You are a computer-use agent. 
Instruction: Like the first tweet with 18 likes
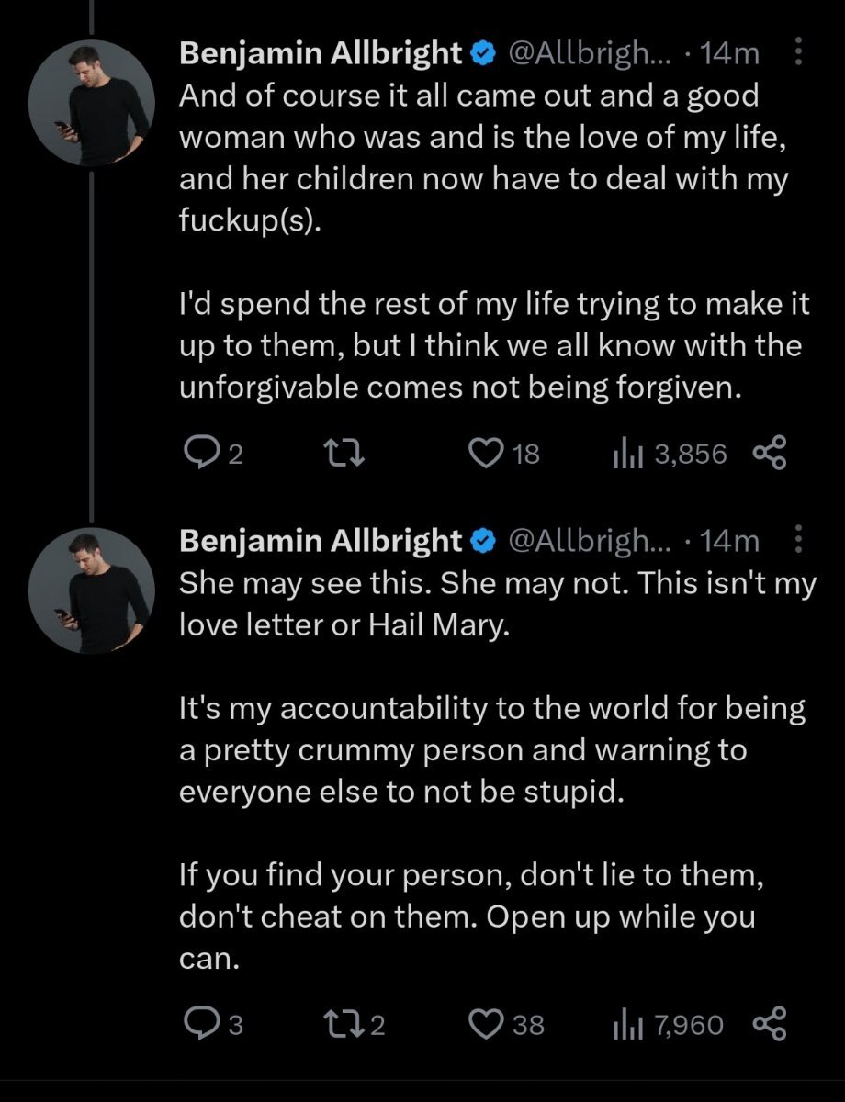[x=483, y=453]
